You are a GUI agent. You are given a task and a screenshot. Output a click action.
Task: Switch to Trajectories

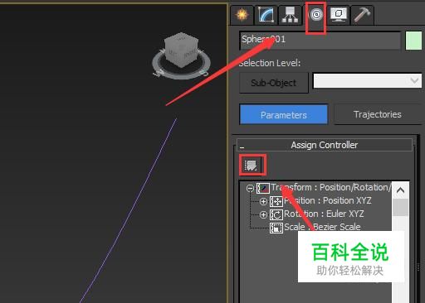click(378, 114)
